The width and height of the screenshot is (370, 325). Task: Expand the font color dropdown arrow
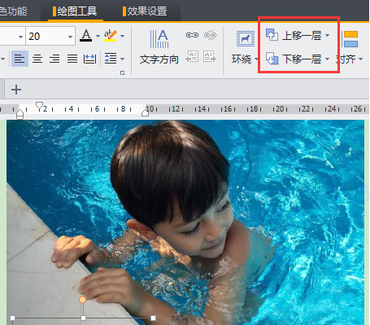click(x=98, y=36)
